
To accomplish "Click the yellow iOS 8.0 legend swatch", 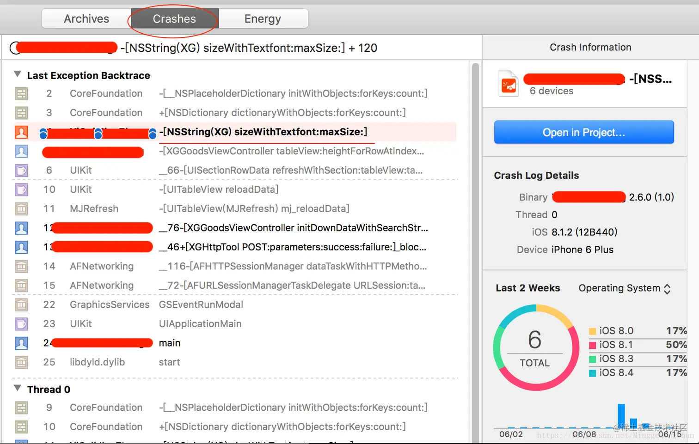I will (592, 331).
